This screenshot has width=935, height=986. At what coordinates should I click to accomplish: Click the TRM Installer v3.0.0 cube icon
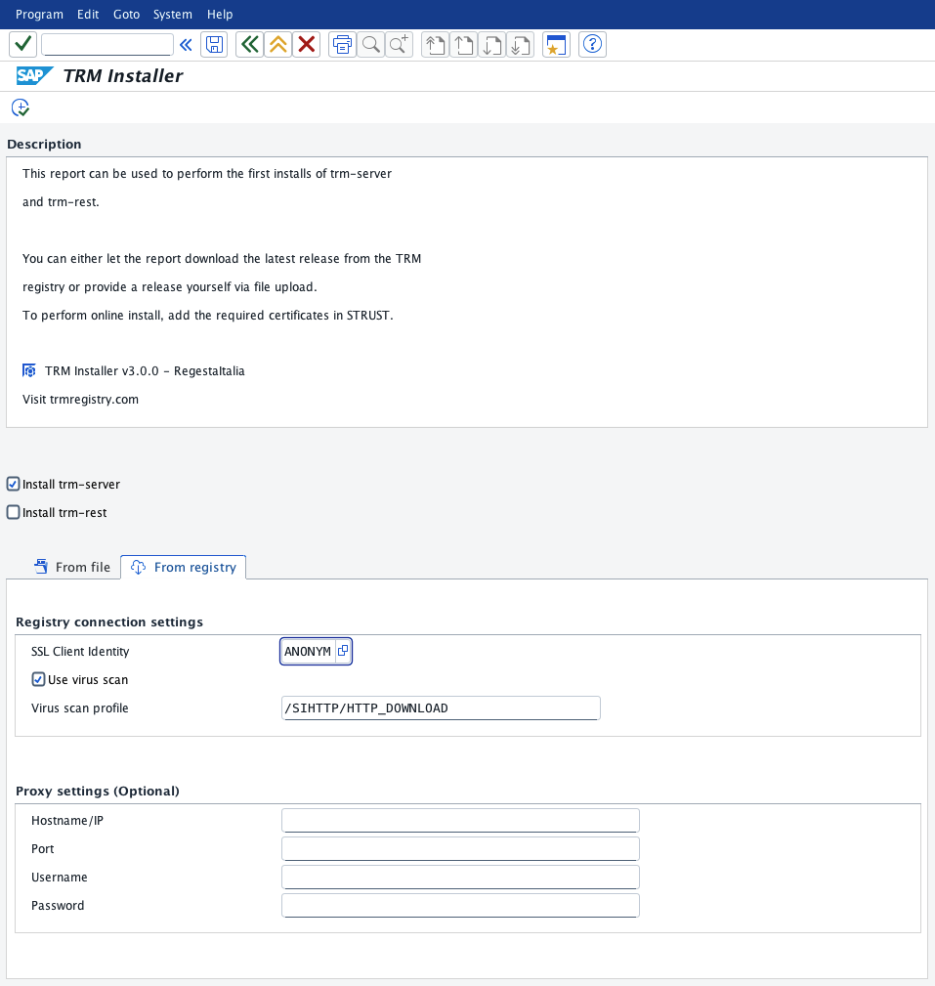tap(29, 370)
